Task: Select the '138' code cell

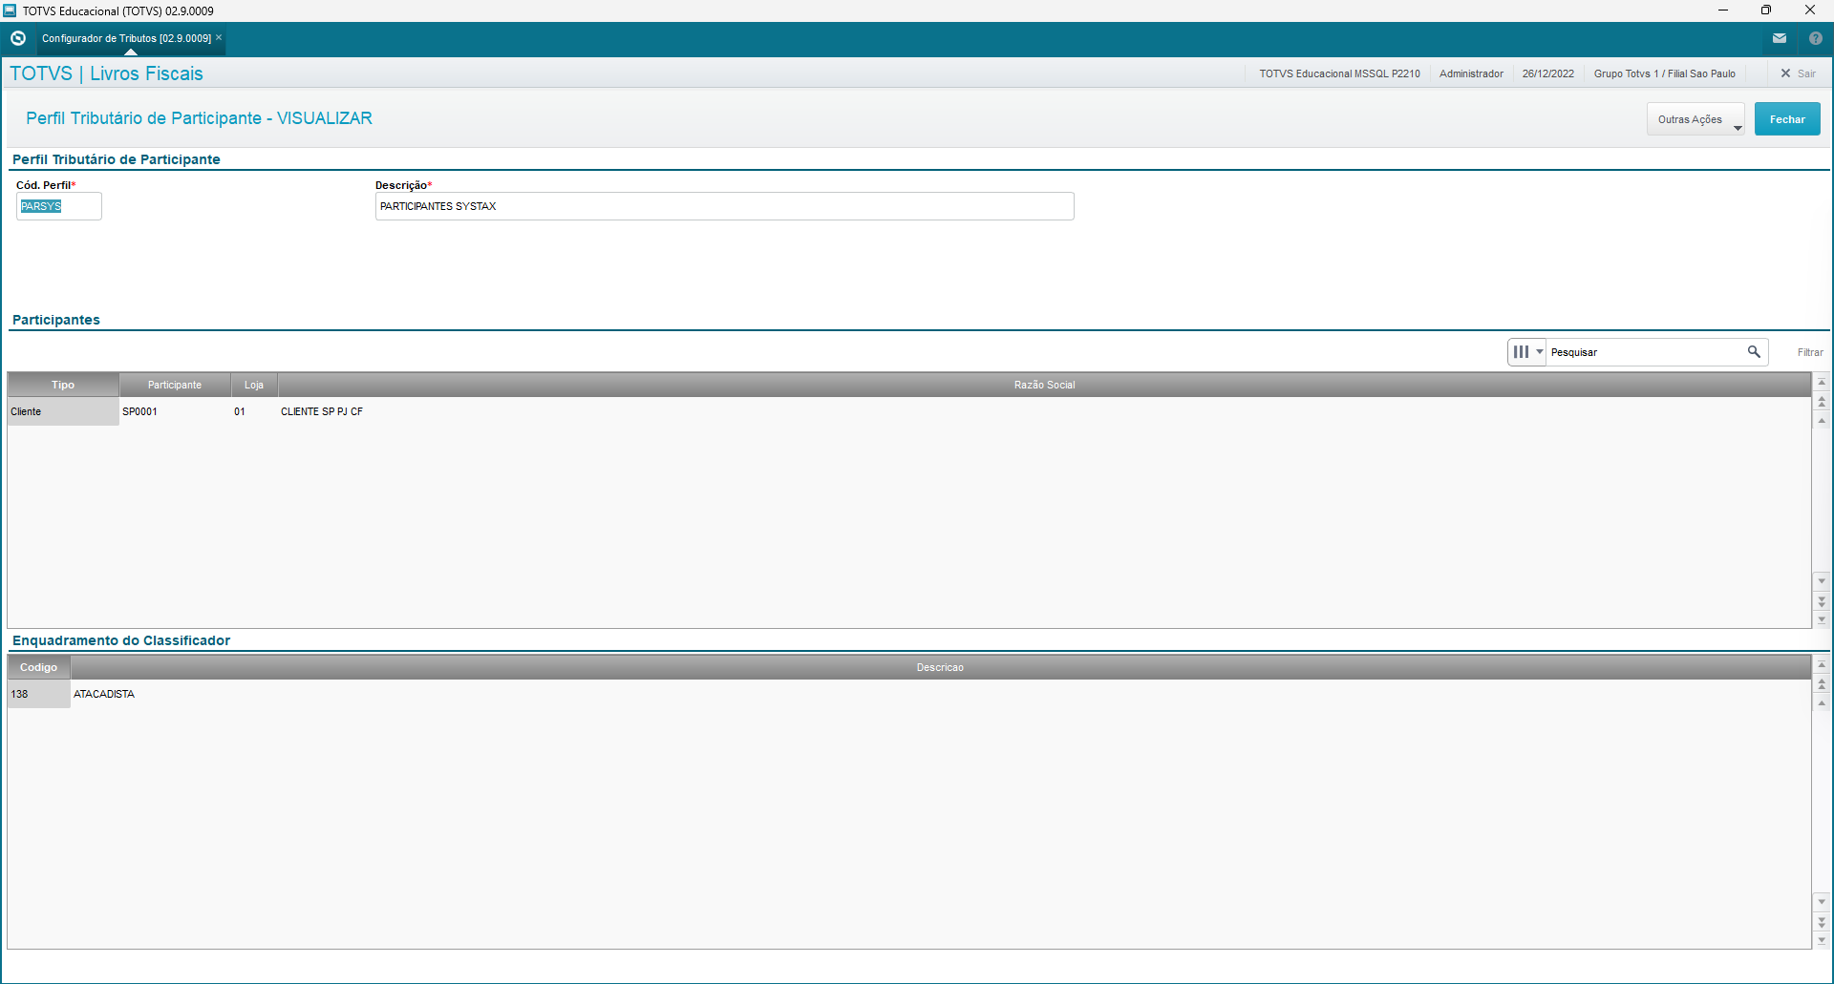Action: 39,694
